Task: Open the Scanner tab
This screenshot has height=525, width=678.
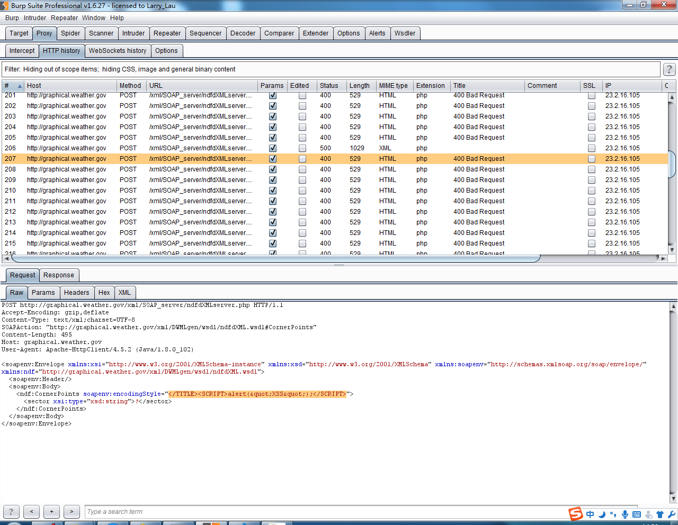Action: pos(101,33)
